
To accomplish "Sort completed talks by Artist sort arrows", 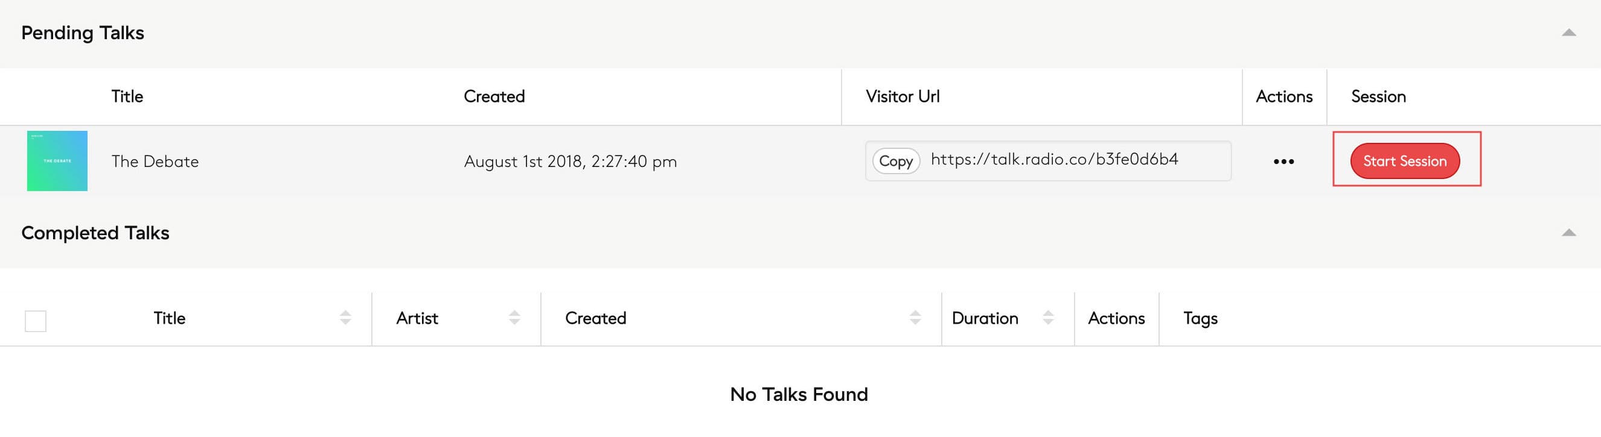I will click(x=514, y=318).
